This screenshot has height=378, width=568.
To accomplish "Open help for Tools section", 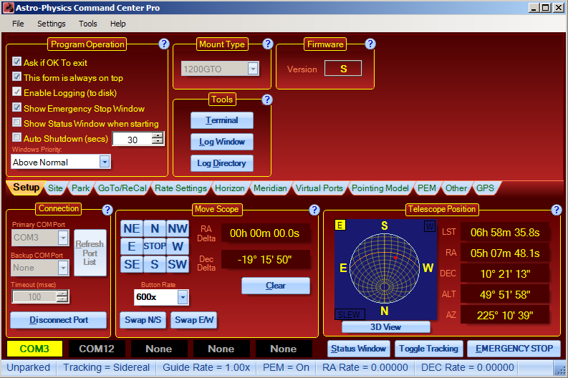I will click(267, 100).
